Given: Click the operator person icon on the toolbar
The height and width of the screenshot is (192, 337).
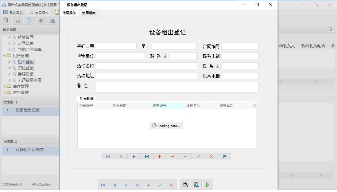Looking at the screenshot, I should pyautogui.click(x=41, y=21).
